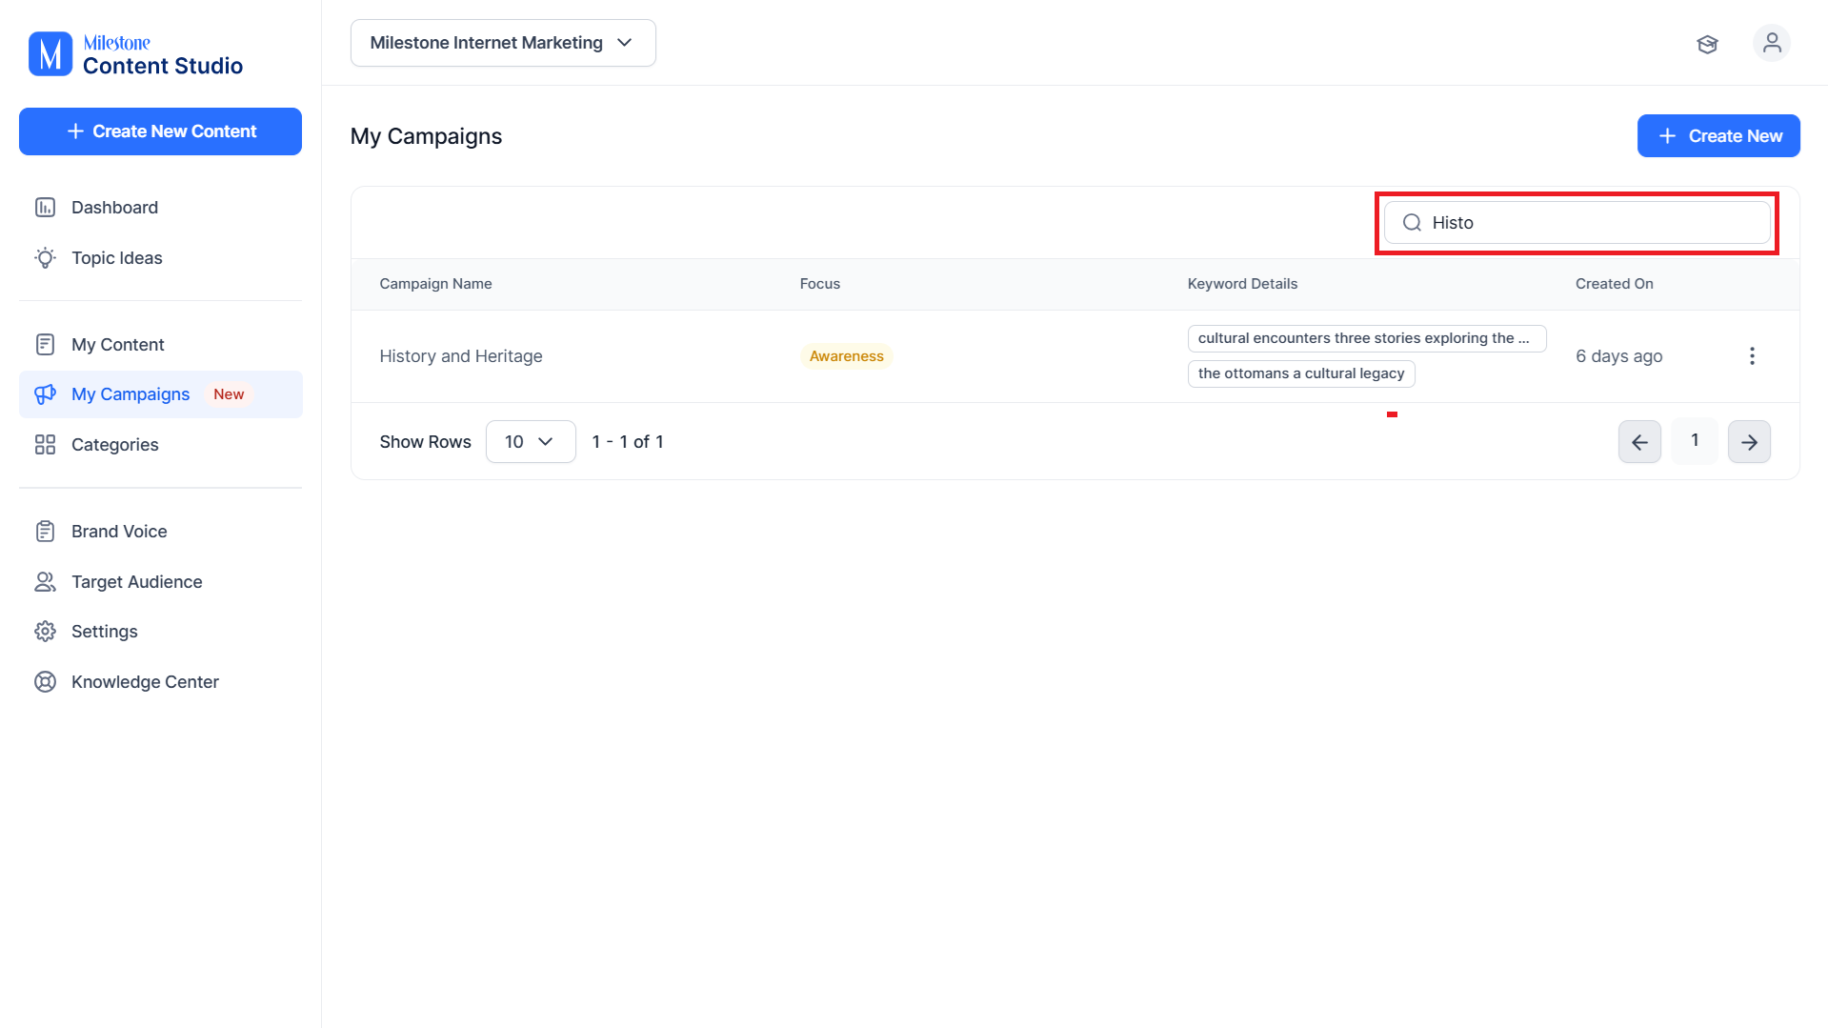Image resolution: width=1828 pixels, height=1028 pixels.
Task: Click the Knowledge Center lifebuoy icon
Action: click(45, 682)
